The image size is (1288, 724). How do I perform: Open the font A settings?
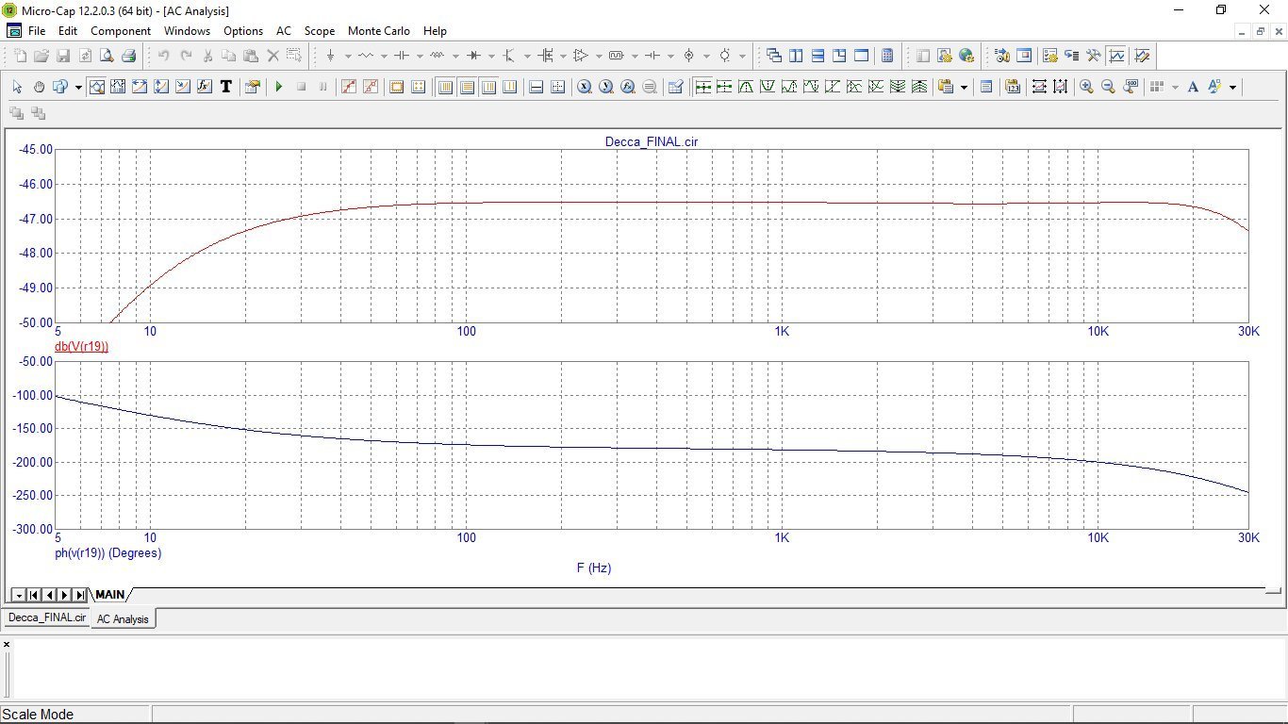[1193, 87]
